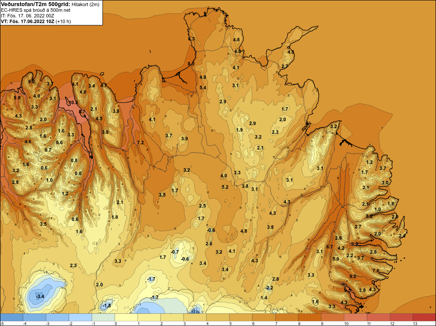Click the pale green -1 to 0 legend swatch
The image size is (436, 326).
(x=103, y=317)
